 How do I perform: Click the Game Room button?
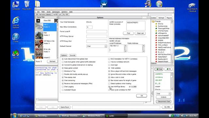pos(65,107)
